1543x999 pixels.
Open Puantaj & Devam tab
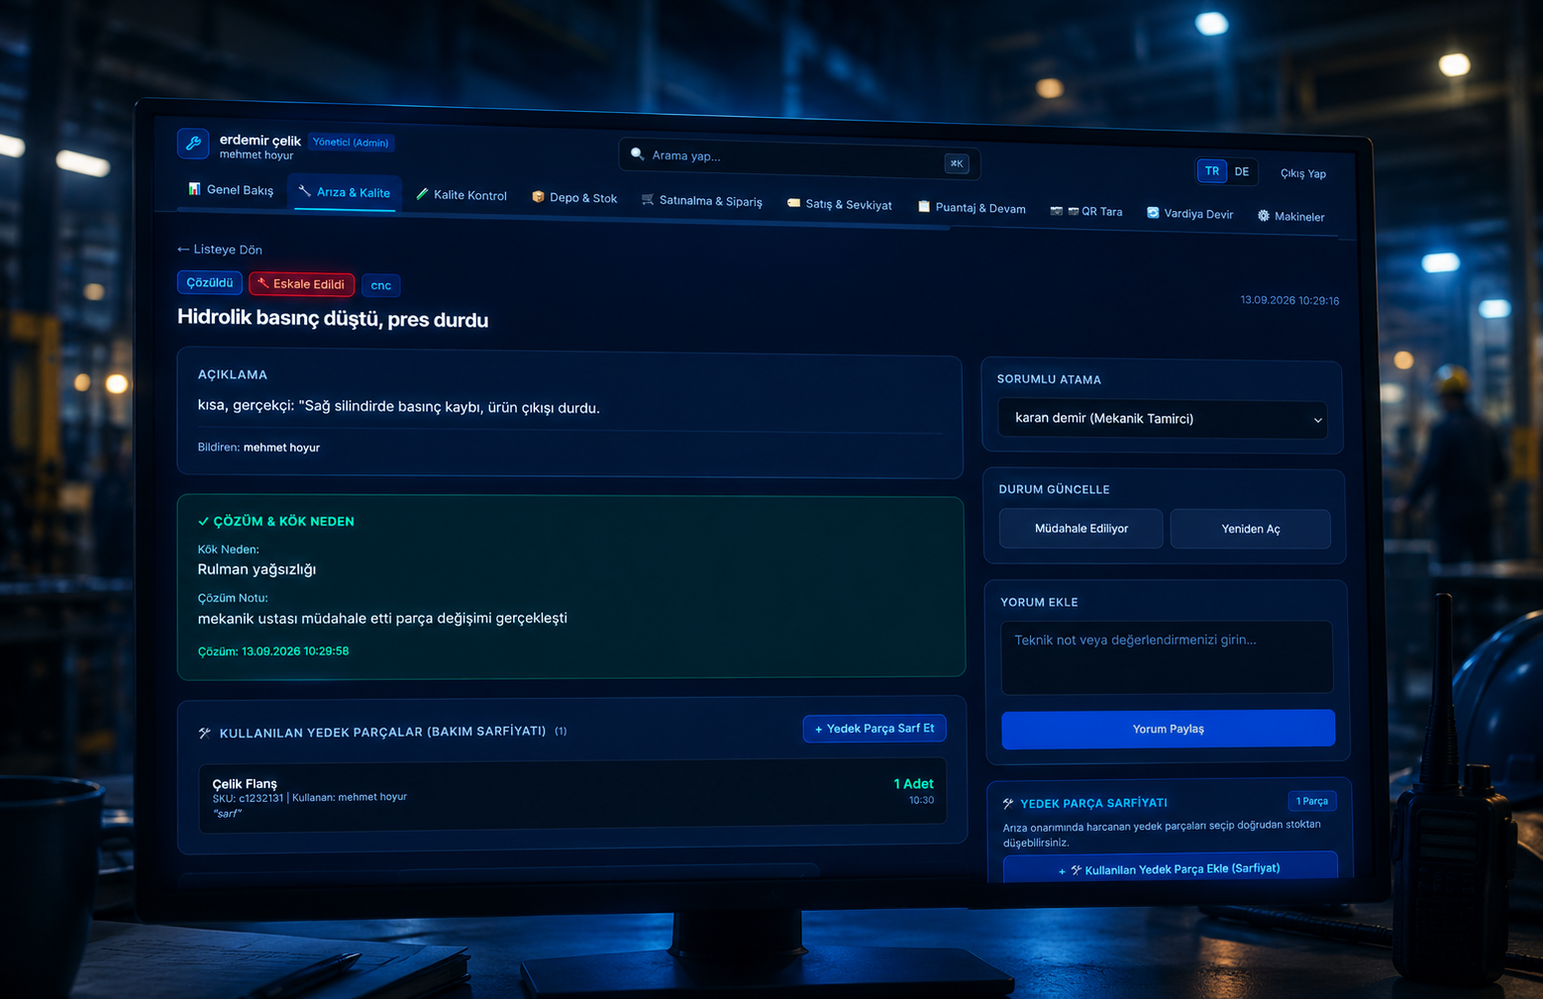click(972, 208)
